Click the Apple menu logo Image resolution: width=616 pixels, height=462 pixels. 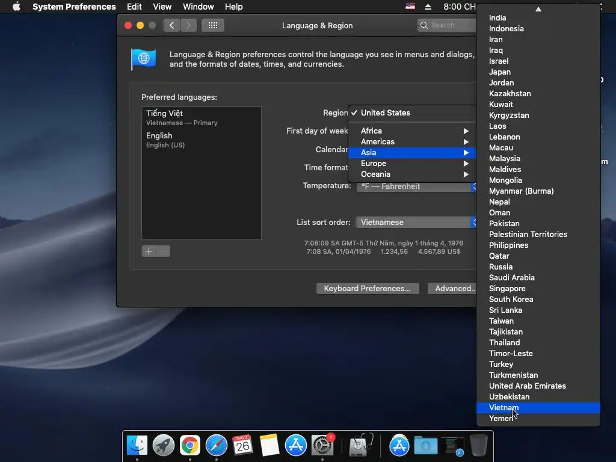pos(16,7)
